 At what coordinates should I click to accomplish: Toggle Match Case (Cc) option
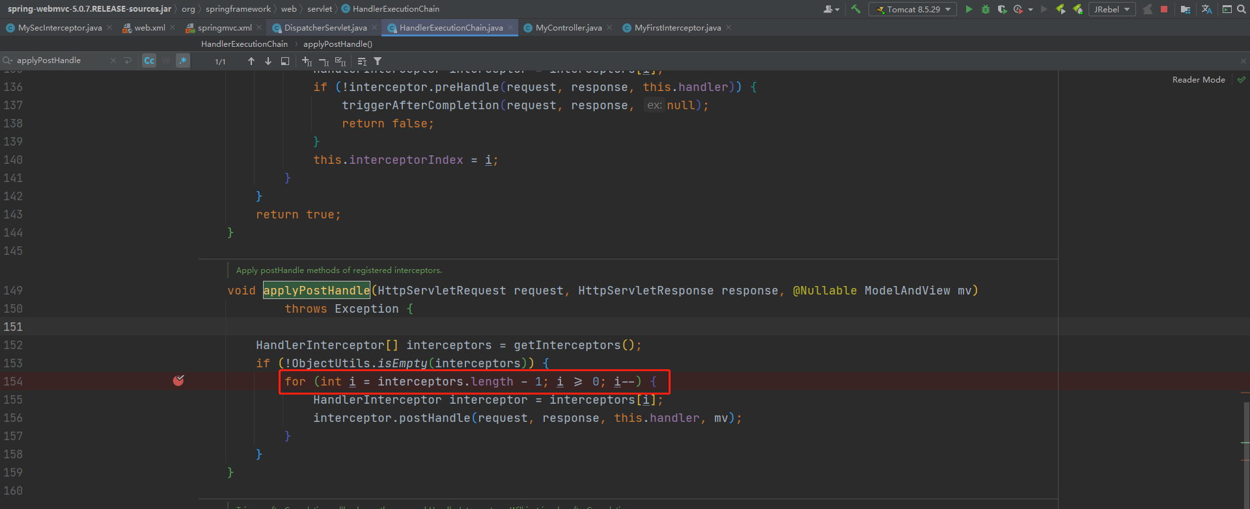pos(149,60)
